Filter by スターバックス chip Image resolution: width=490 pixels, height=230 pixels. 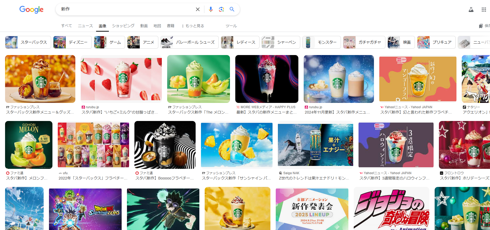coord(28,42)
